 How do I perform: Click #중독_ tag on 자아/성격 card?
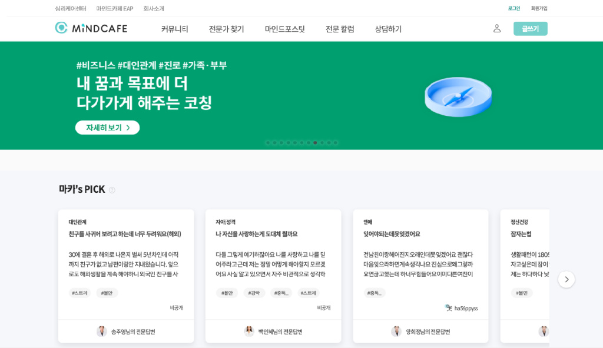pos(281,293)
